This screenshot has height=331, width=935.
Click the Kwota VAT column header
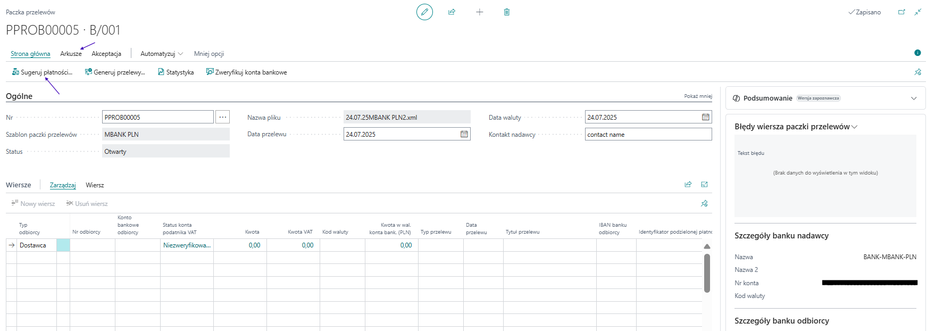300,232
